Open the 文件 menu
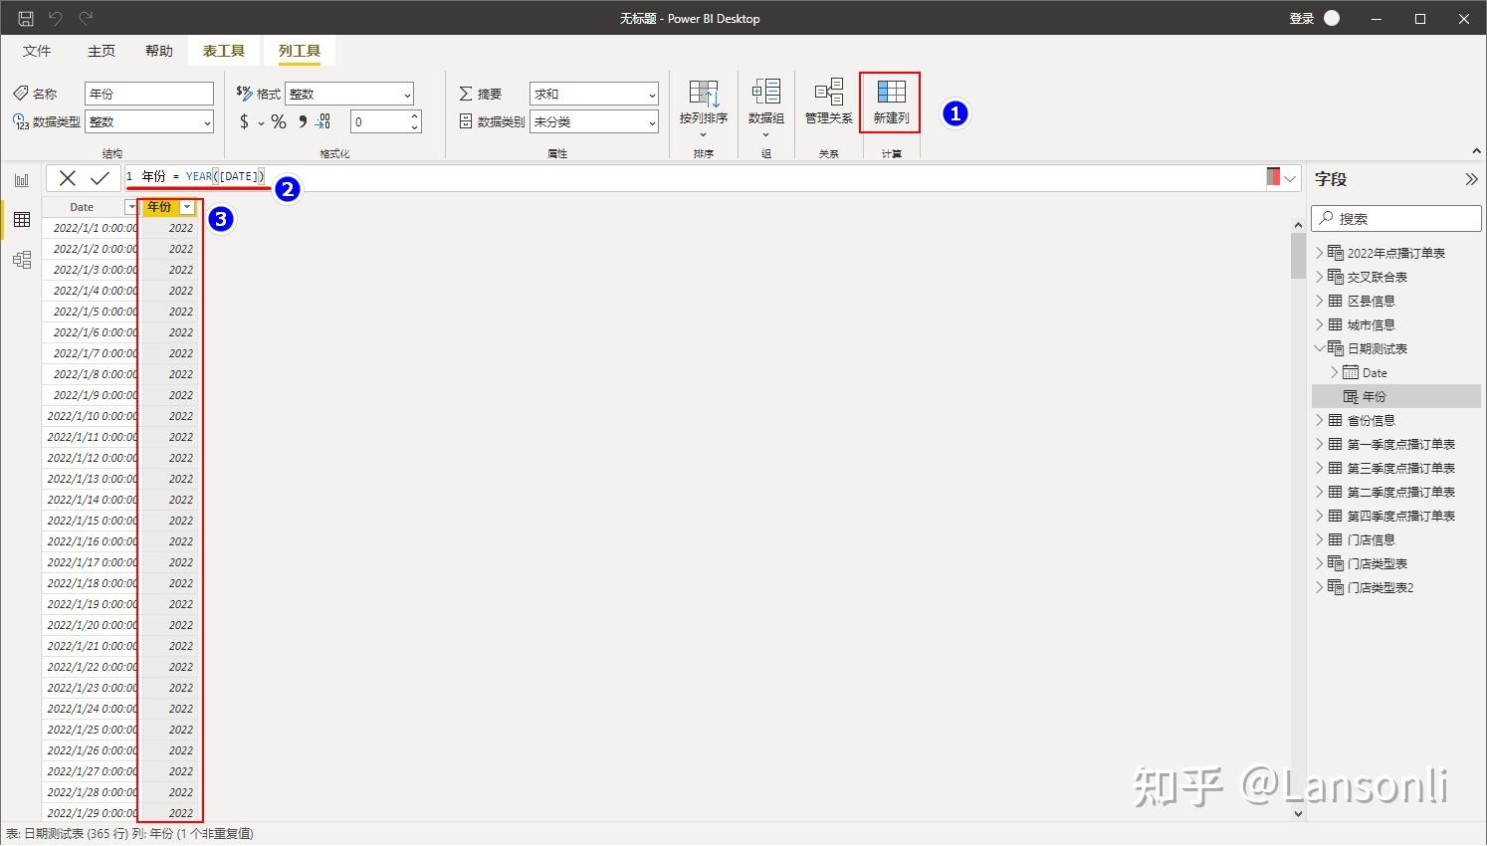 coord(37,50)
